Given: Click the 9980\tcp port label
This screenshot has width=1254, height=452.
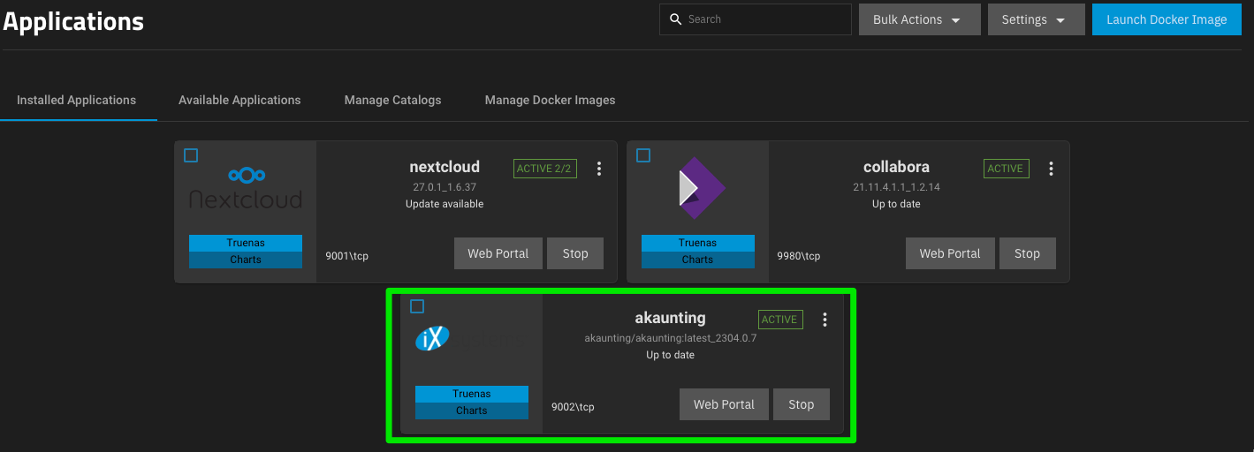Looking at the screenshot, I should [799, 256].
